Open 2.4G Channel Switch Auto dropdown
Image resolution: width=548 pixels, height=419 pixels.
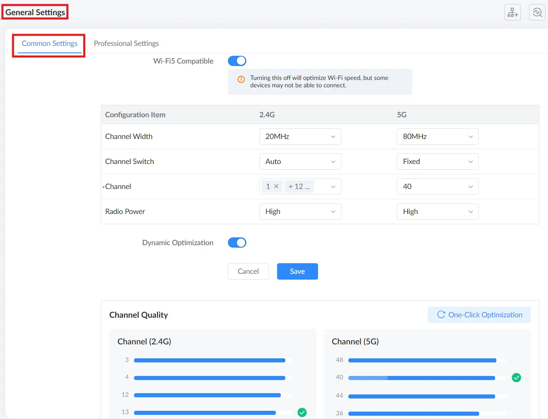pyautogui.click(x=300, y=162)
